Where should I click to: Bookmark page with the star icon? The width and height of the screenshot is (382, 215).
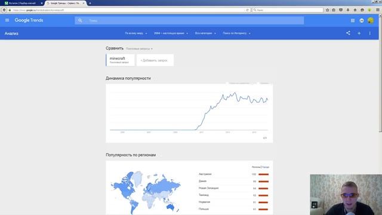pos(328,10)
